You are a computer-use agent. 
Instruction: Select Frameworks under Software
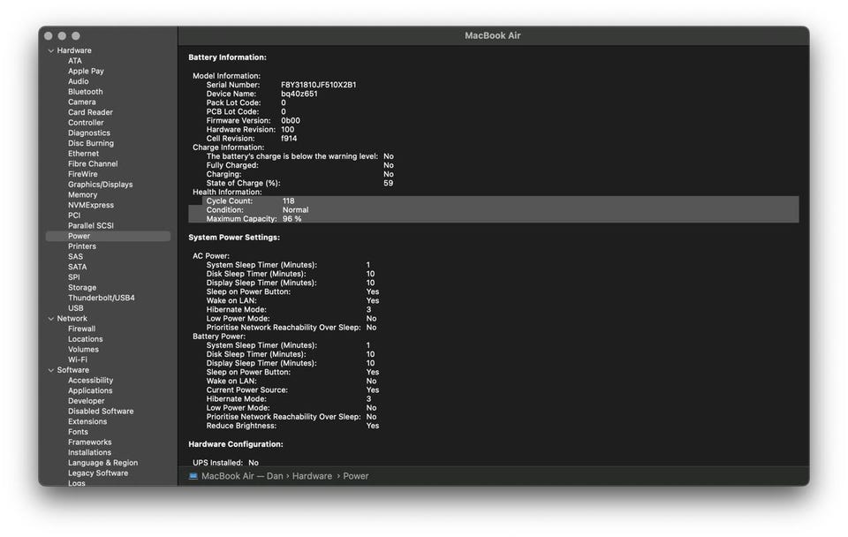pos(90,442)
